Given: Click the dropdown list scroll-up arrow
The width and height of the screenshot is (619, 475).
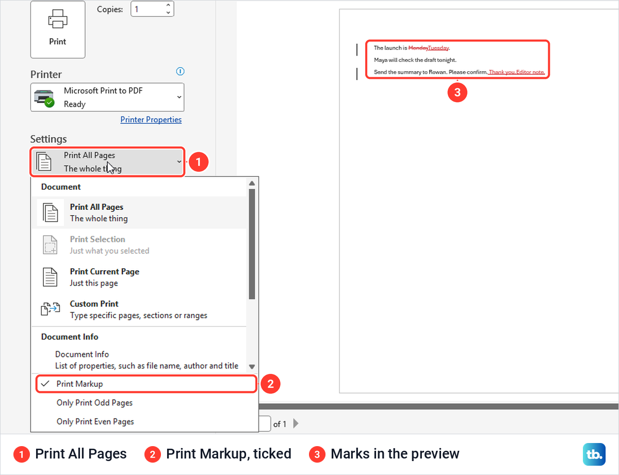Looking at the screenshot, I should [252, 183].
